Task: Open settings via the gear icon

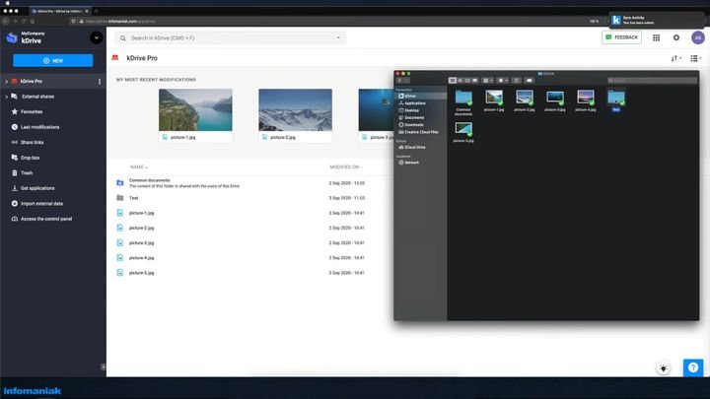Action: (676, 37)
